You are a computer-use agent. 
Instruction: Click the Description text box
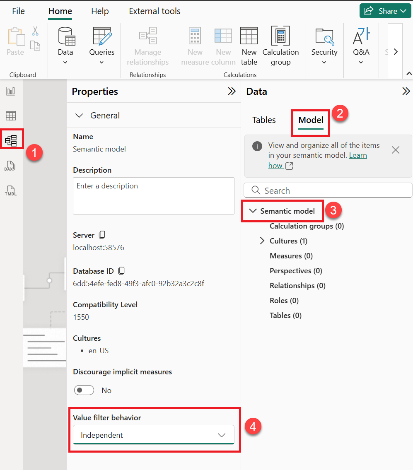tap(154, 196)
